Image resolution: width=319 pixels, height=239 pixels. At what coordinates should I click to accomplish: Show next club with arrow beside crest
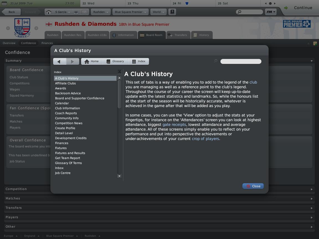pos(36,28)
